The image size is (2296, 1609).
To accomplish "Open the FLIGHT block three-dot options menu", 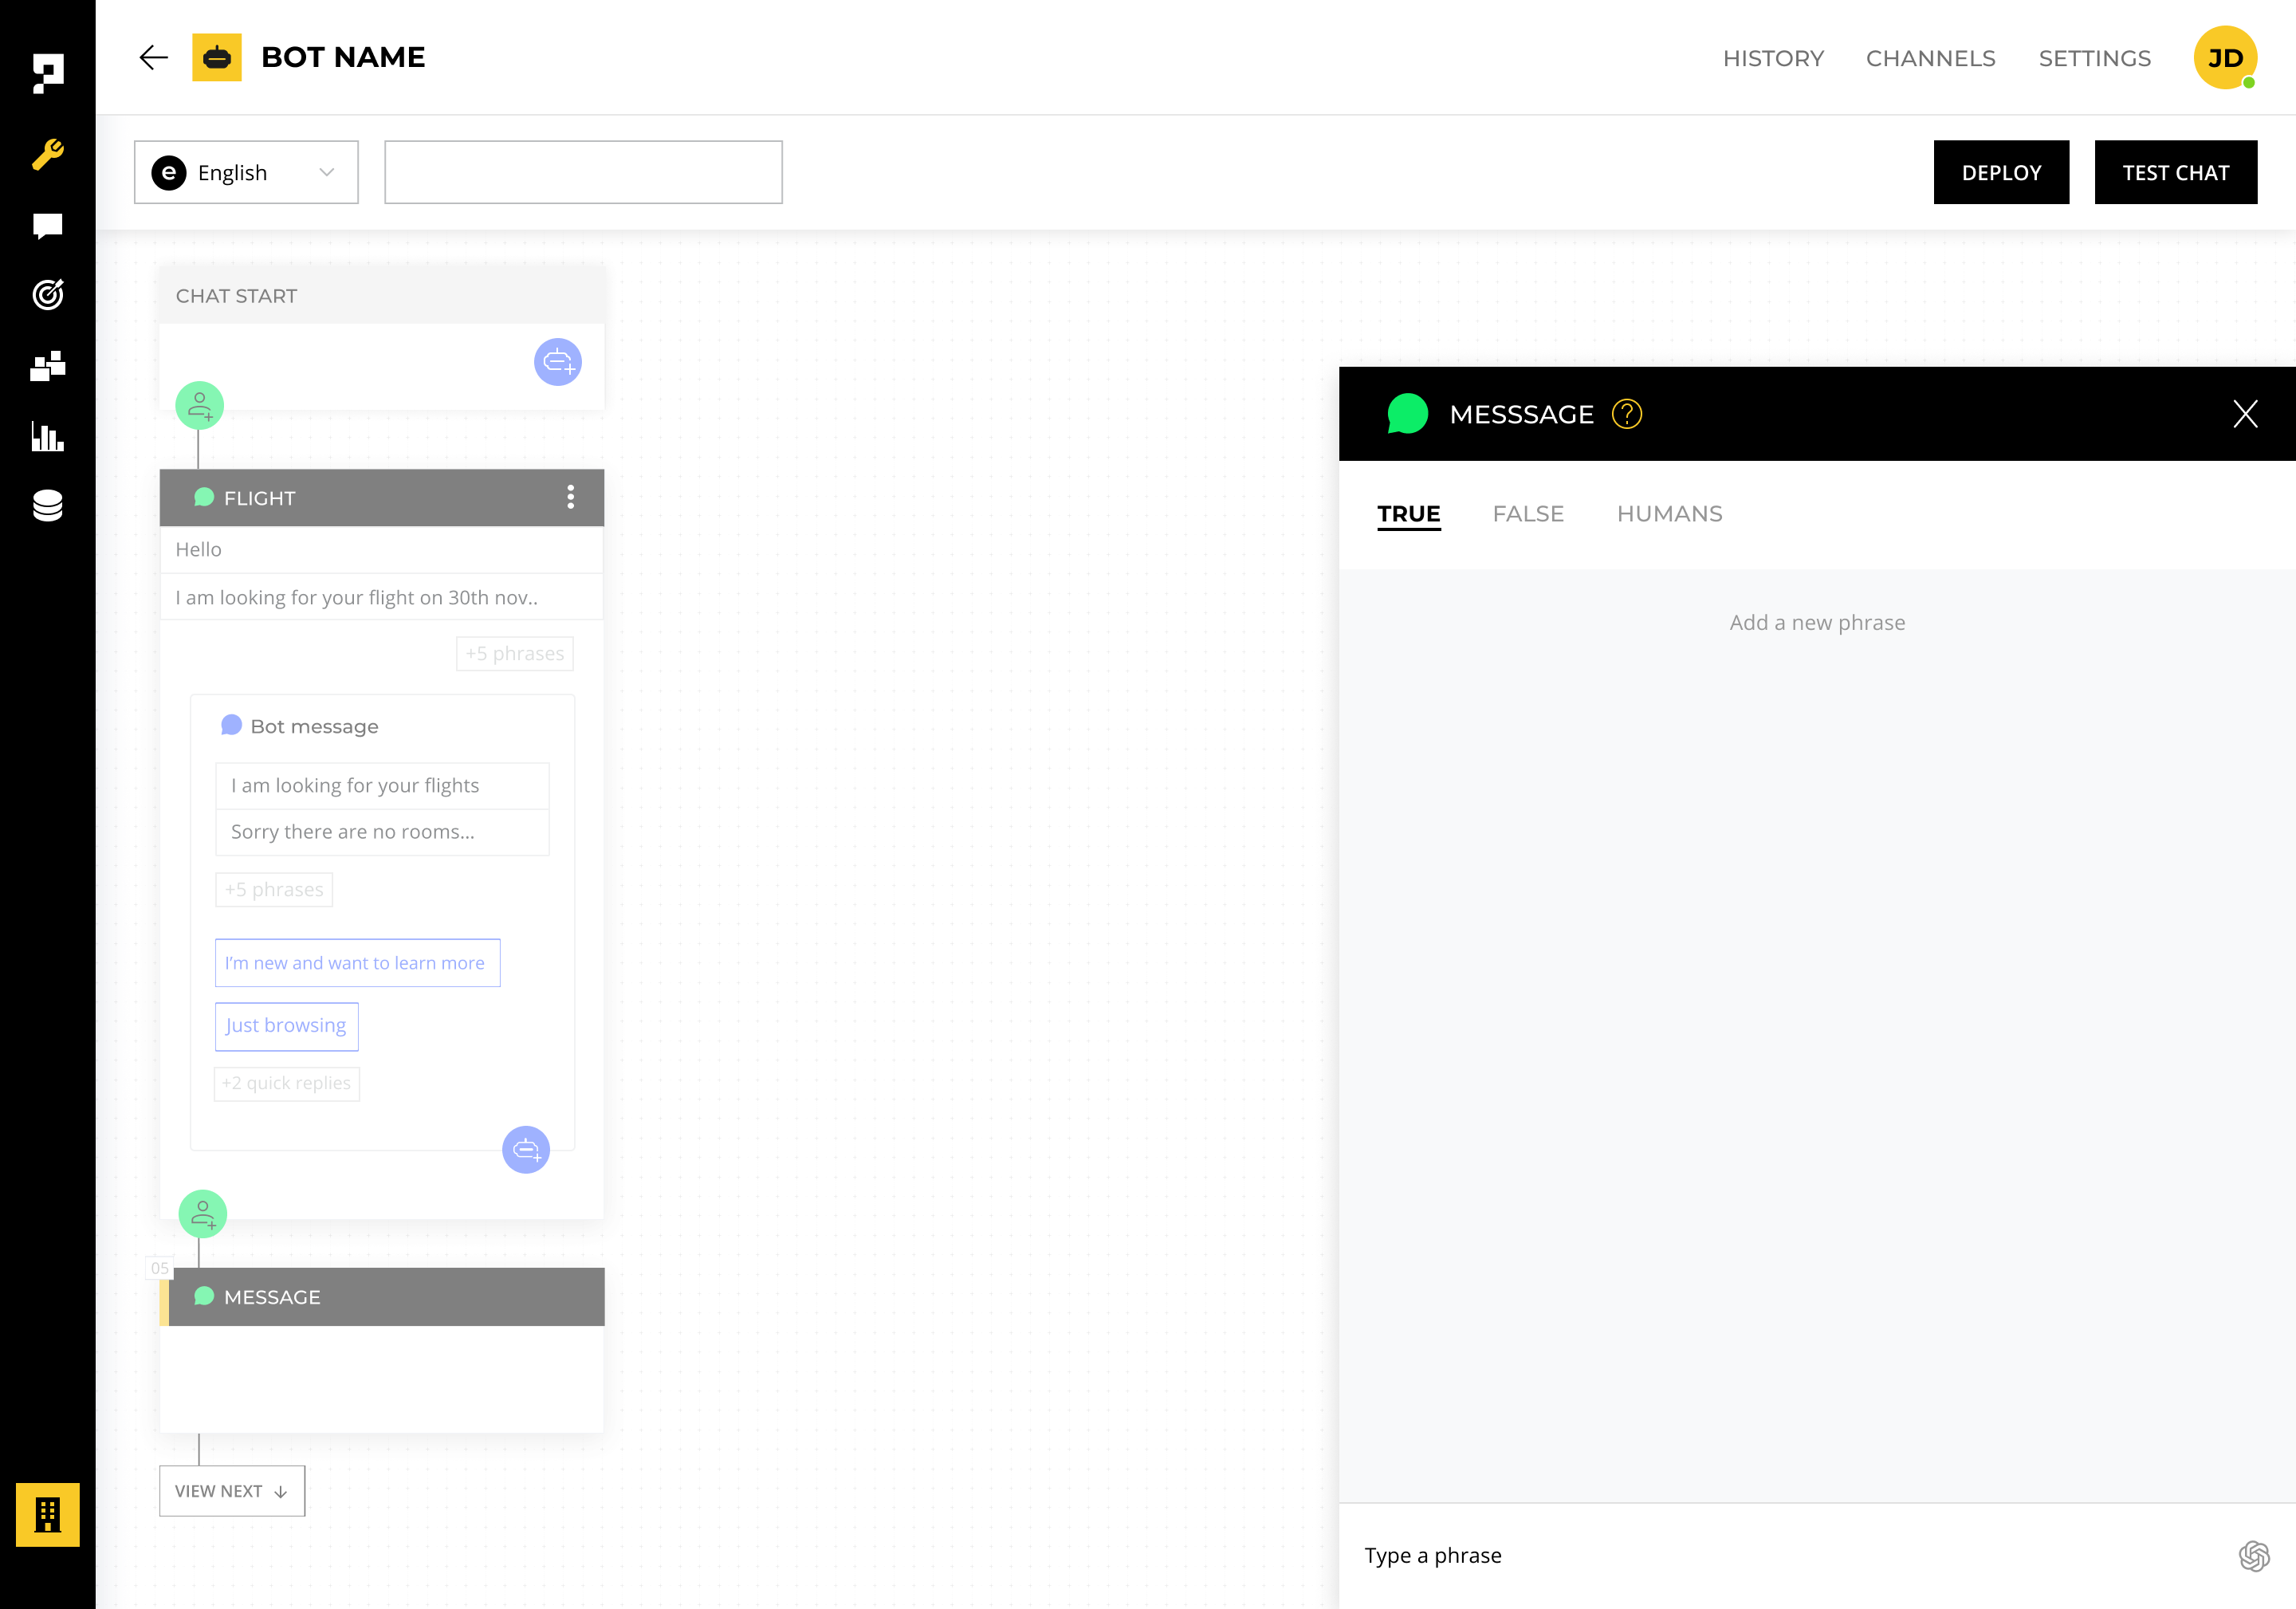I will [x=572, y=497].
